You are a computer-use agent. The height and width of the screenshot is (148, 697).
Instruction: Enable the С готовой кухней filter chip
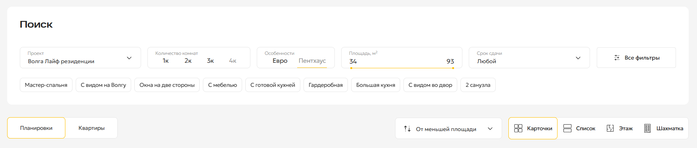273,85
